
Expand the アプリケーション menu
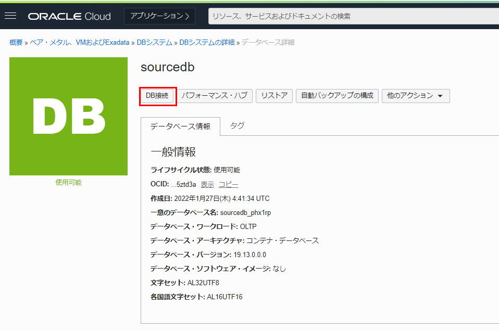pyautogui.click(x=159, y=16)
